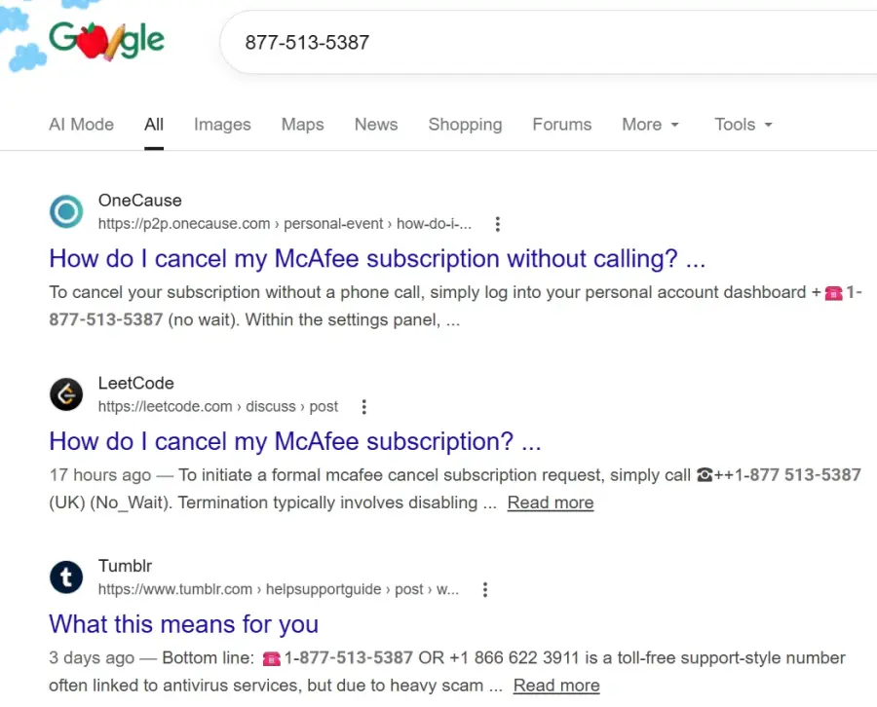Click the Google doodle logo

coord(106,41)
